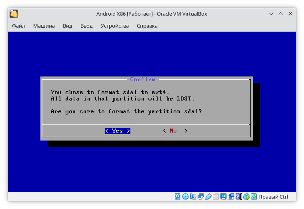Click the audio status icon

[x=193, y=197]
